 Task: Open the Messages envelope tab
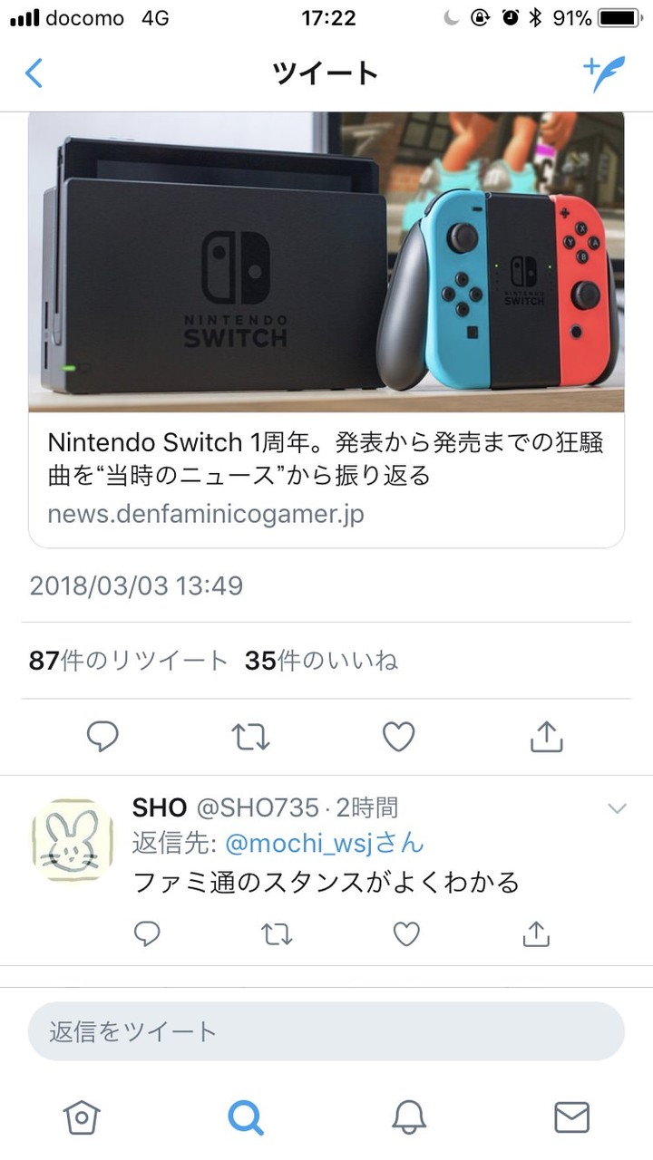coord(571,1117)
